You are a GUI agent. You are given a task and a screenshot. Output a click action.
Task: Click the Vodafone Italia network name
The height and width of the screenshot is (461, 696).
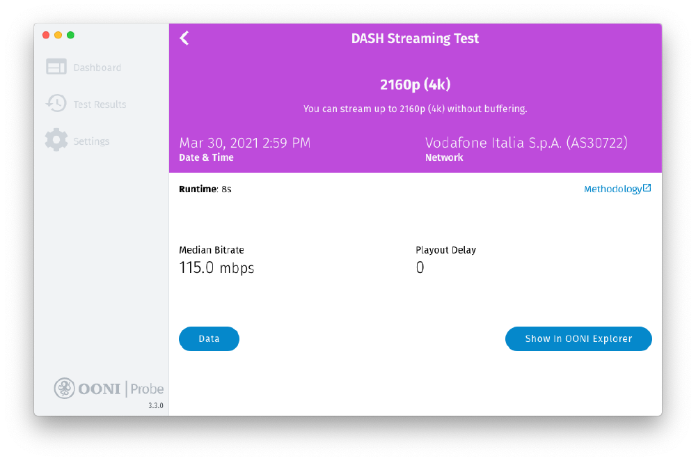tap(526, 143)
